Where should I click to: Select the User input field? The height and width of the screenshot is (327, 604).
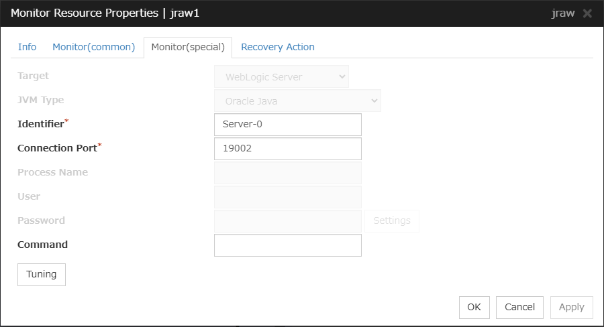click(287, 197)
